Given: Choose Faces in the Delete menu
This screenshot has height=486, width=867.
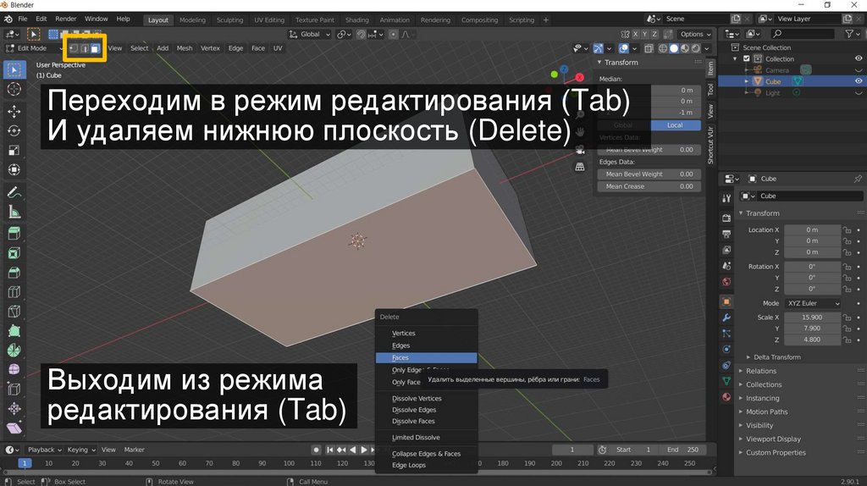Looking at the screenshot, I should [427, 358].
